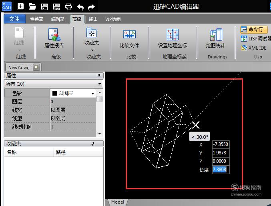The height and width of the screenshot is (206, 271).
Task: Click the 名称 column header in favorites
Action: 29,152
